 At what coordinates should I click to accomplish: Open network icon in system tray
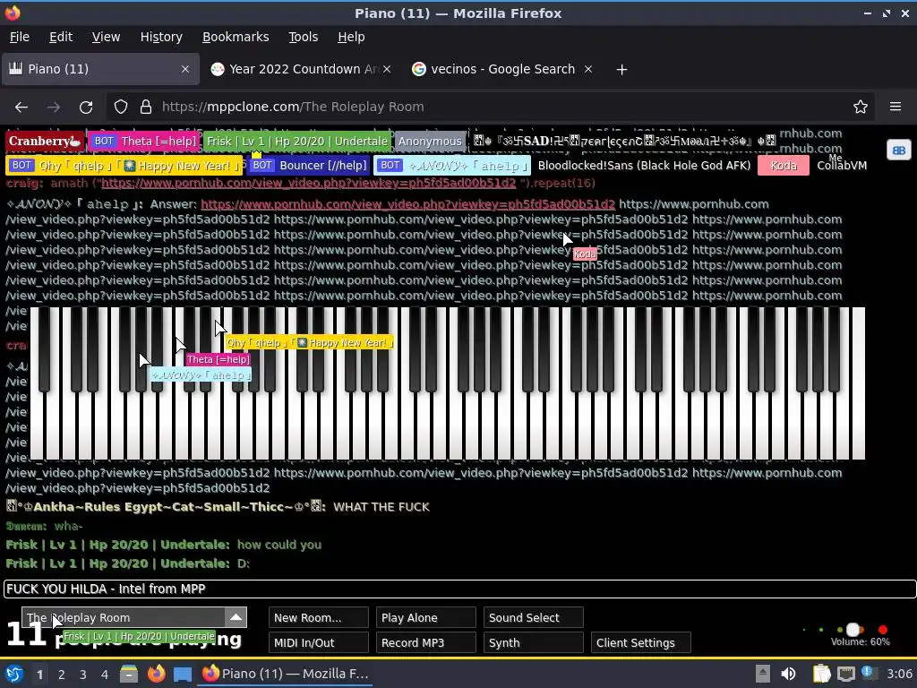(x=845, y=674)
